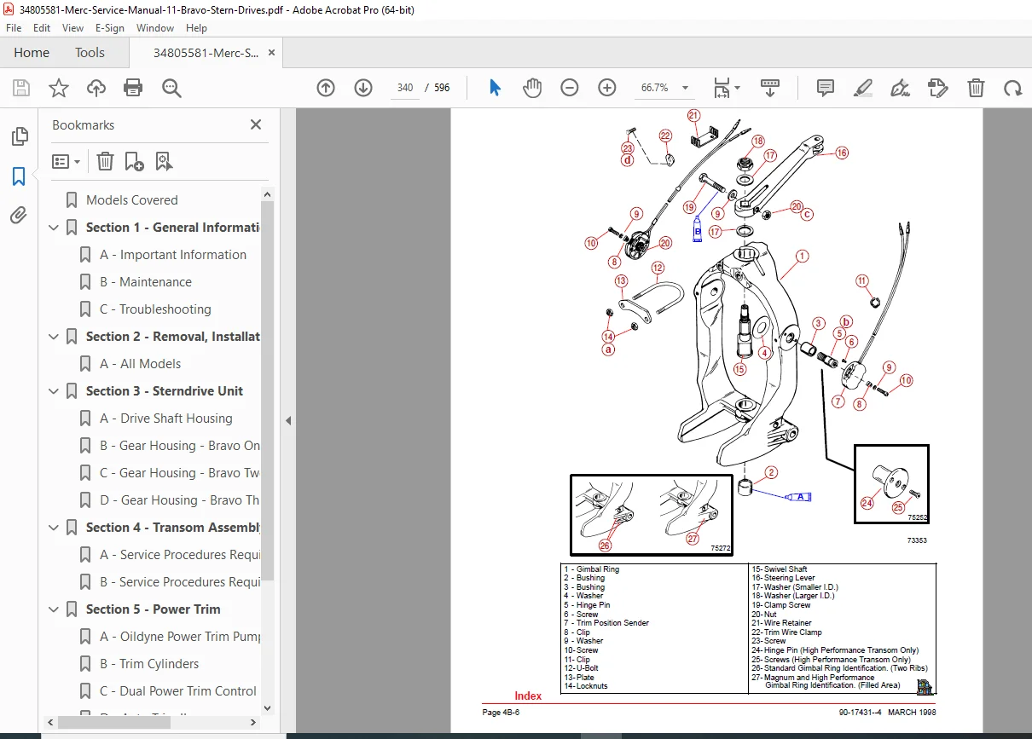Collapse Section 3 - Sterndrive Unit
Viewport: 1032px width, 739px height.
[x=54, y=391]
